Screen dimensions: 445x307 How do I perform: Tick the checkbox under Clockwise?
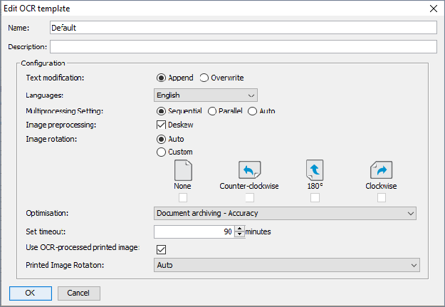(x=382, y=197)
